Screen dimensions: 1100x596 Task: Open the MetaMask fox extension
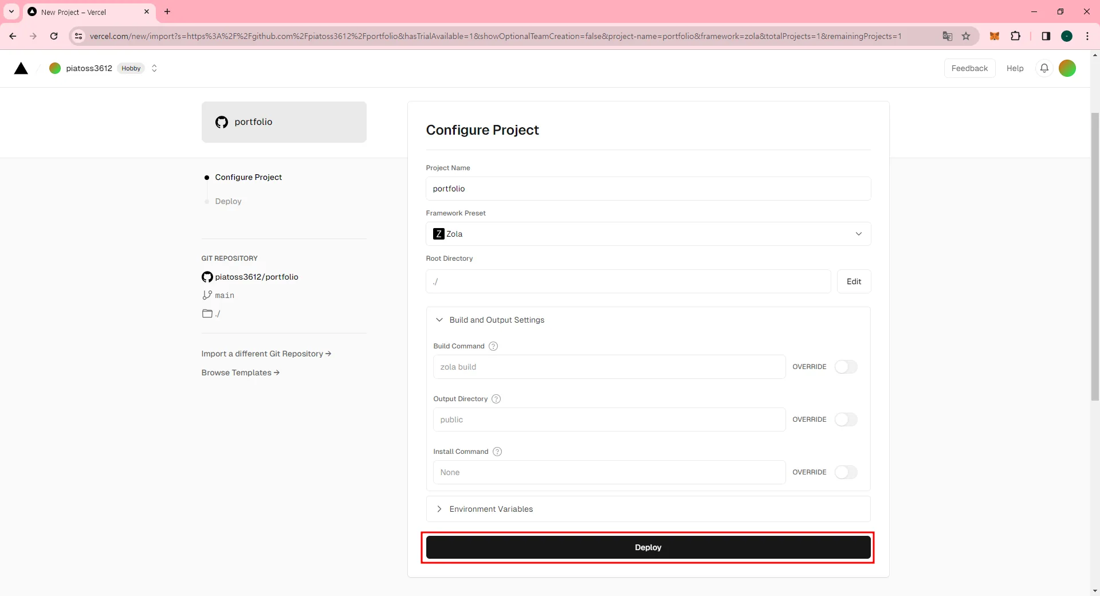995,36
